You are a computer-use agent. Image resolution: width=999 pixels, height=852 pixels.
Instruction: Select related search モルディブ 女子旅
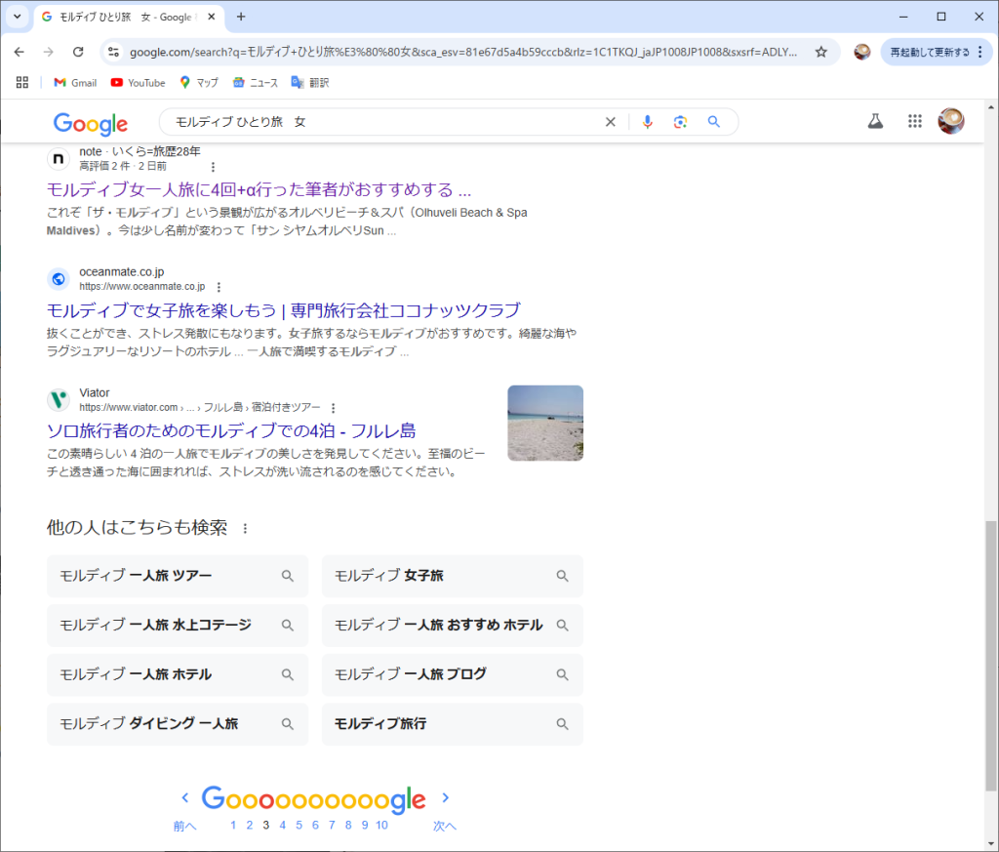(x=452, y=576)
